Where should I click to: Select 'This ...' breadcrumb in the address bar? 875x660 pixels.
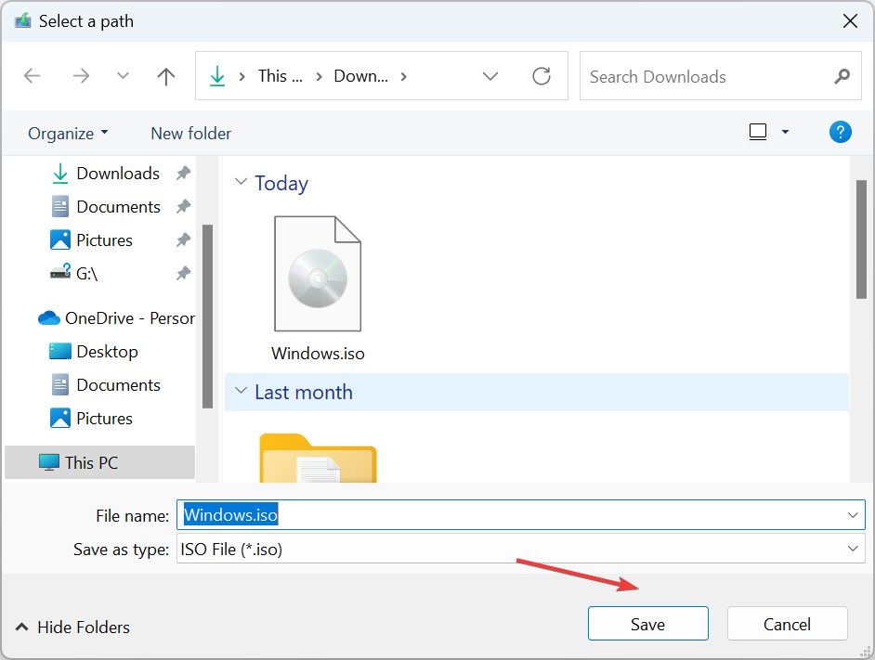tap(281, 76)
